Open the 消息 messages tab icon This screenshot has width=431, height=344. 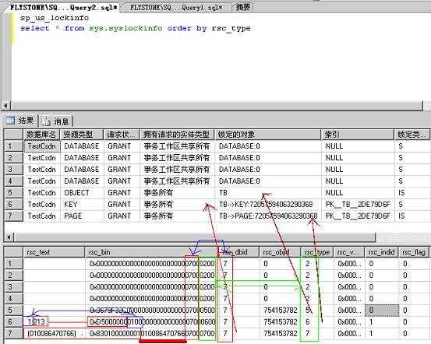pos(46,121)
